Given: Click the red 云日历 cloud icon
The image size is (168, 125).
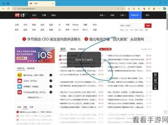Looking at the screenshot, I should pos(20,81).
